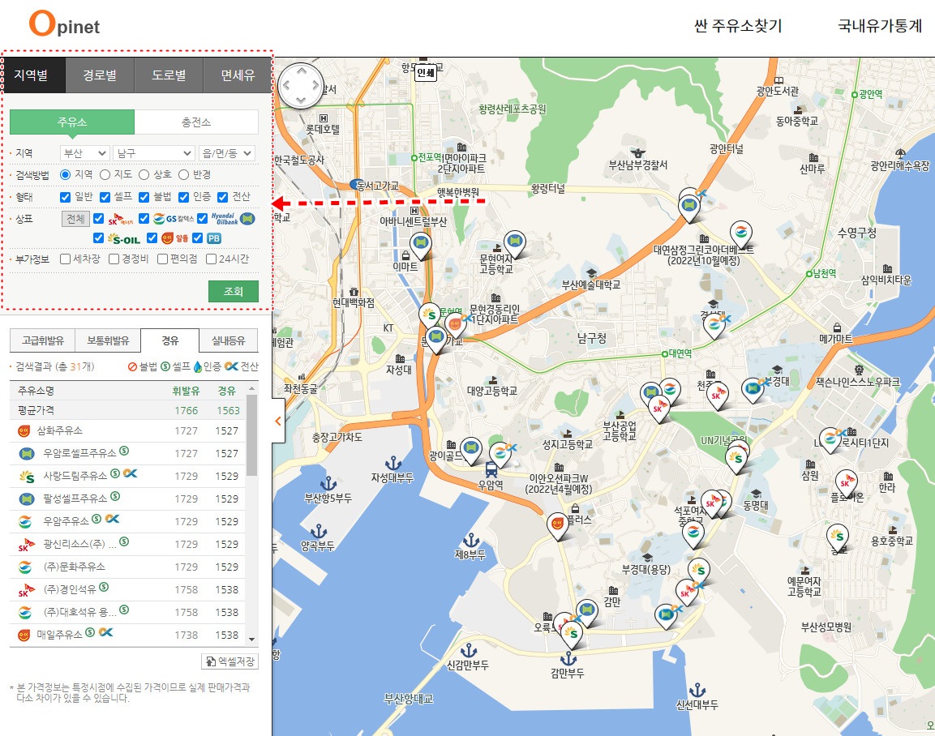The height and width of the screenshot is (736, 935).
Task: Show 고급휘발유 prices tab
Action: tap(42, 340)
